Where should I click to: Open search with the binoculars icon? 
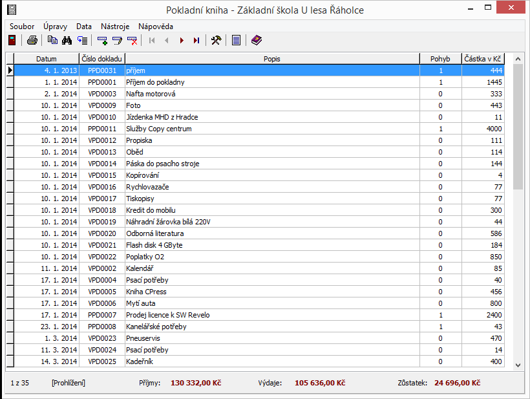pos(67,41)
